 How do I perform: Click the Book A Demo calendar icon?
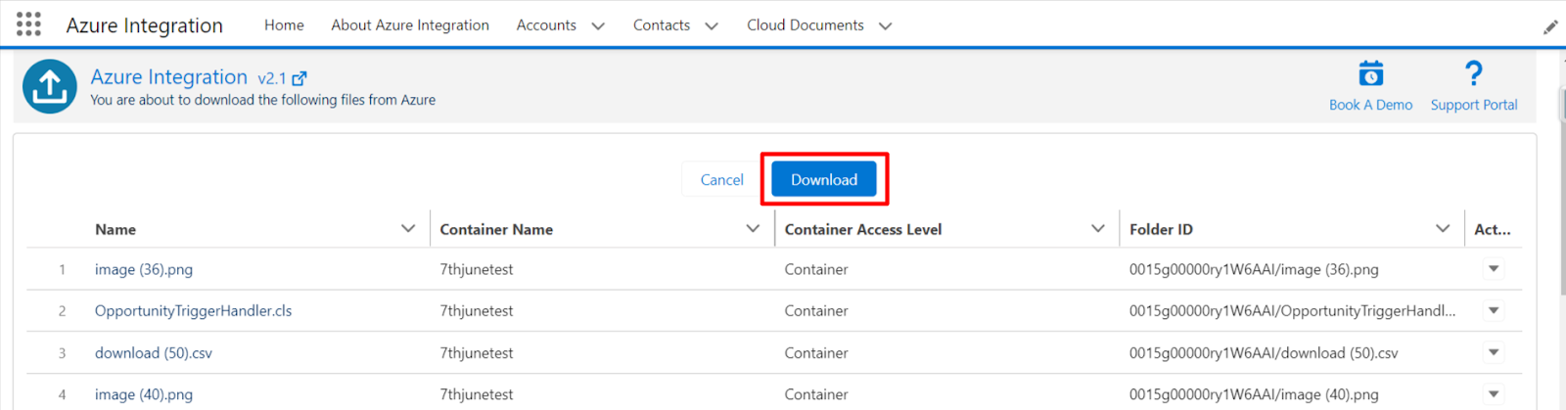coord(1371,73)
